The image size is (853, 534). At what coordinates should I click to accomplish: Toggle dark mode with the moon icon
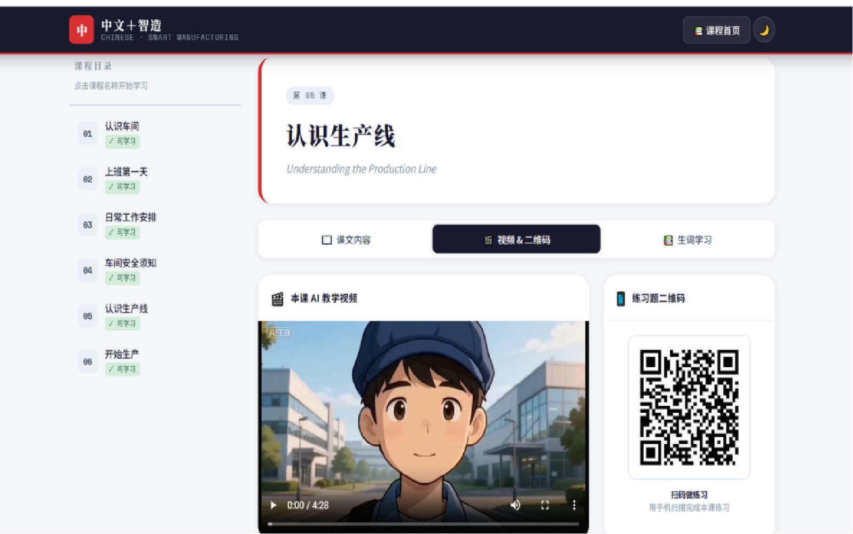point(764,30)
